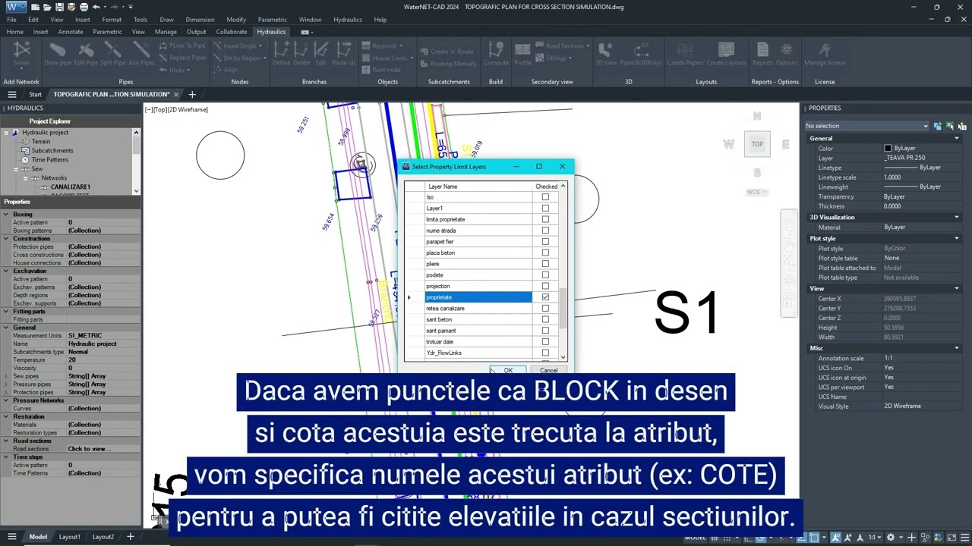This screenshot has height=546, width=972.
Task: Choose the Split Pipe tool
Action: [113, 53]
